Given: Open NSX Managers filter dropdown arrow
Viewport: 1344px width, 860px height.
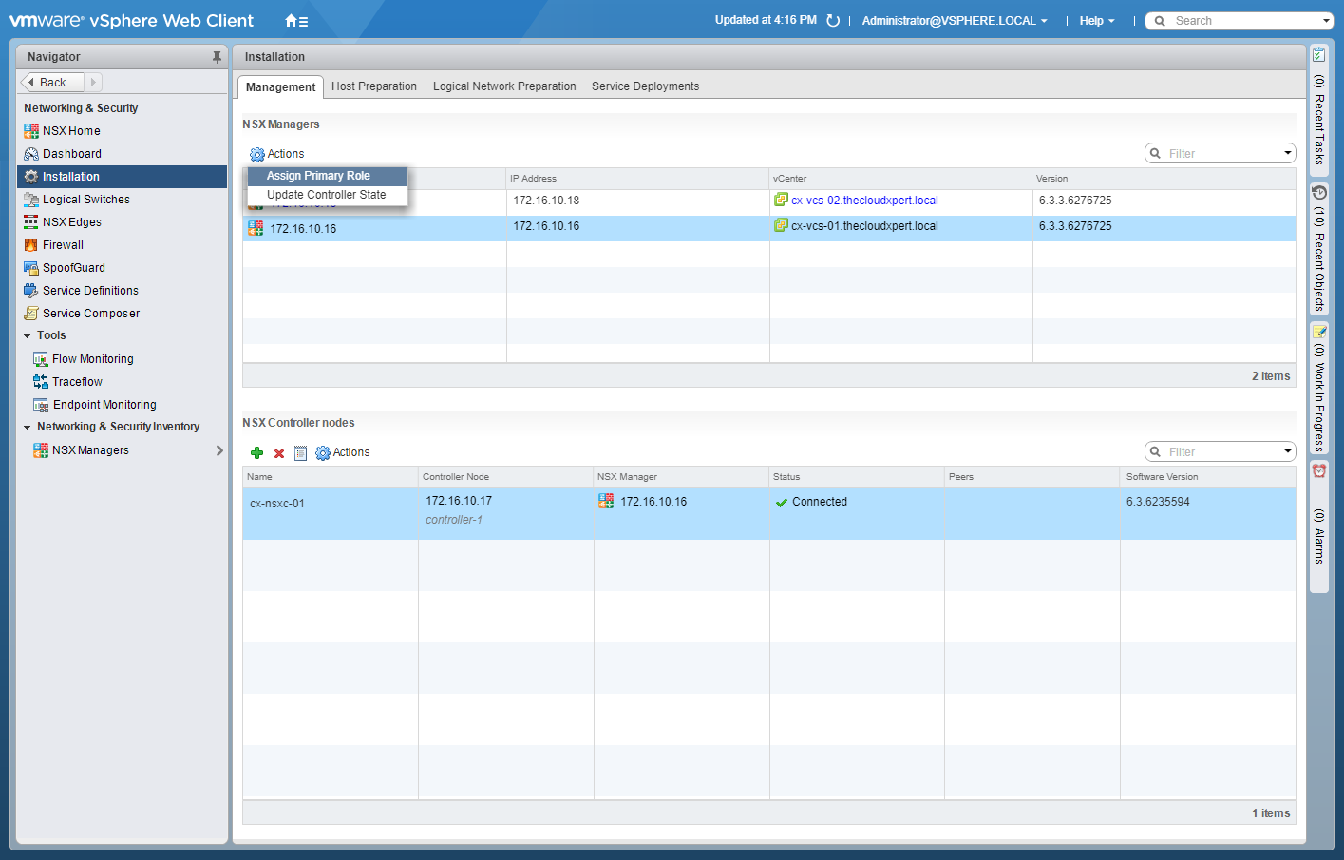Looking at the screenshot, I should pos(1288,153).
